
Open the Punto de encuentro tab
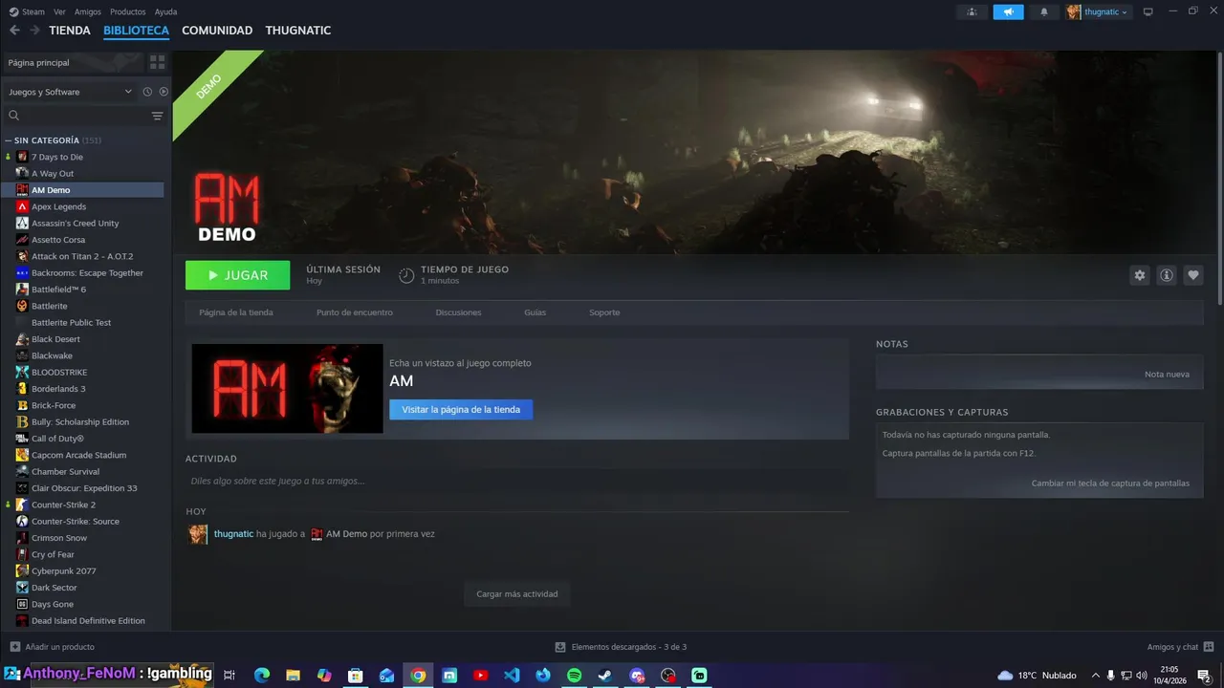pos(355,312)
